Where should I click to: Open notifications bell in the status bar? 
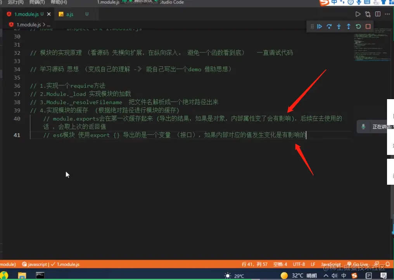coord(388,264)
